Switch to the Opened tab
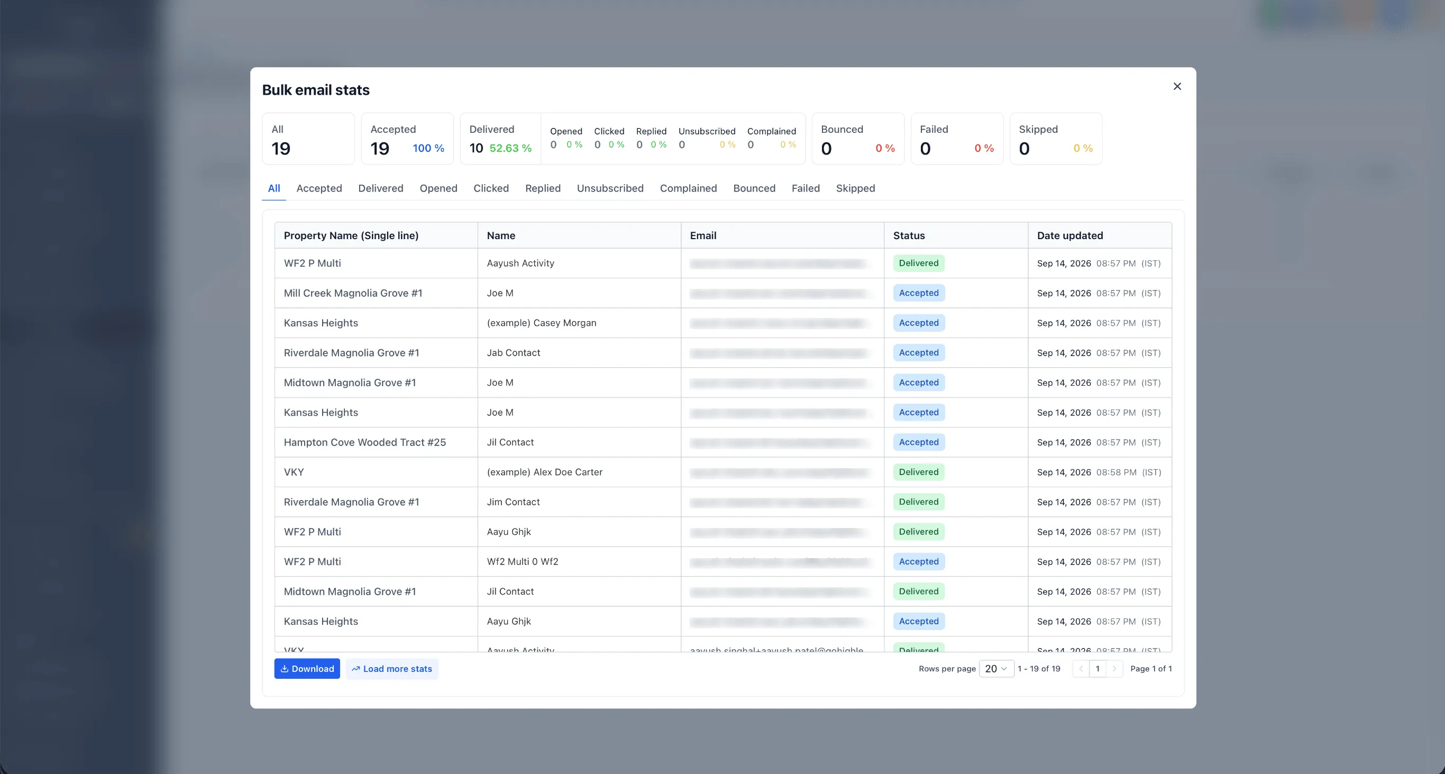This screenshot has height=774, width=1445. [438, 188]
